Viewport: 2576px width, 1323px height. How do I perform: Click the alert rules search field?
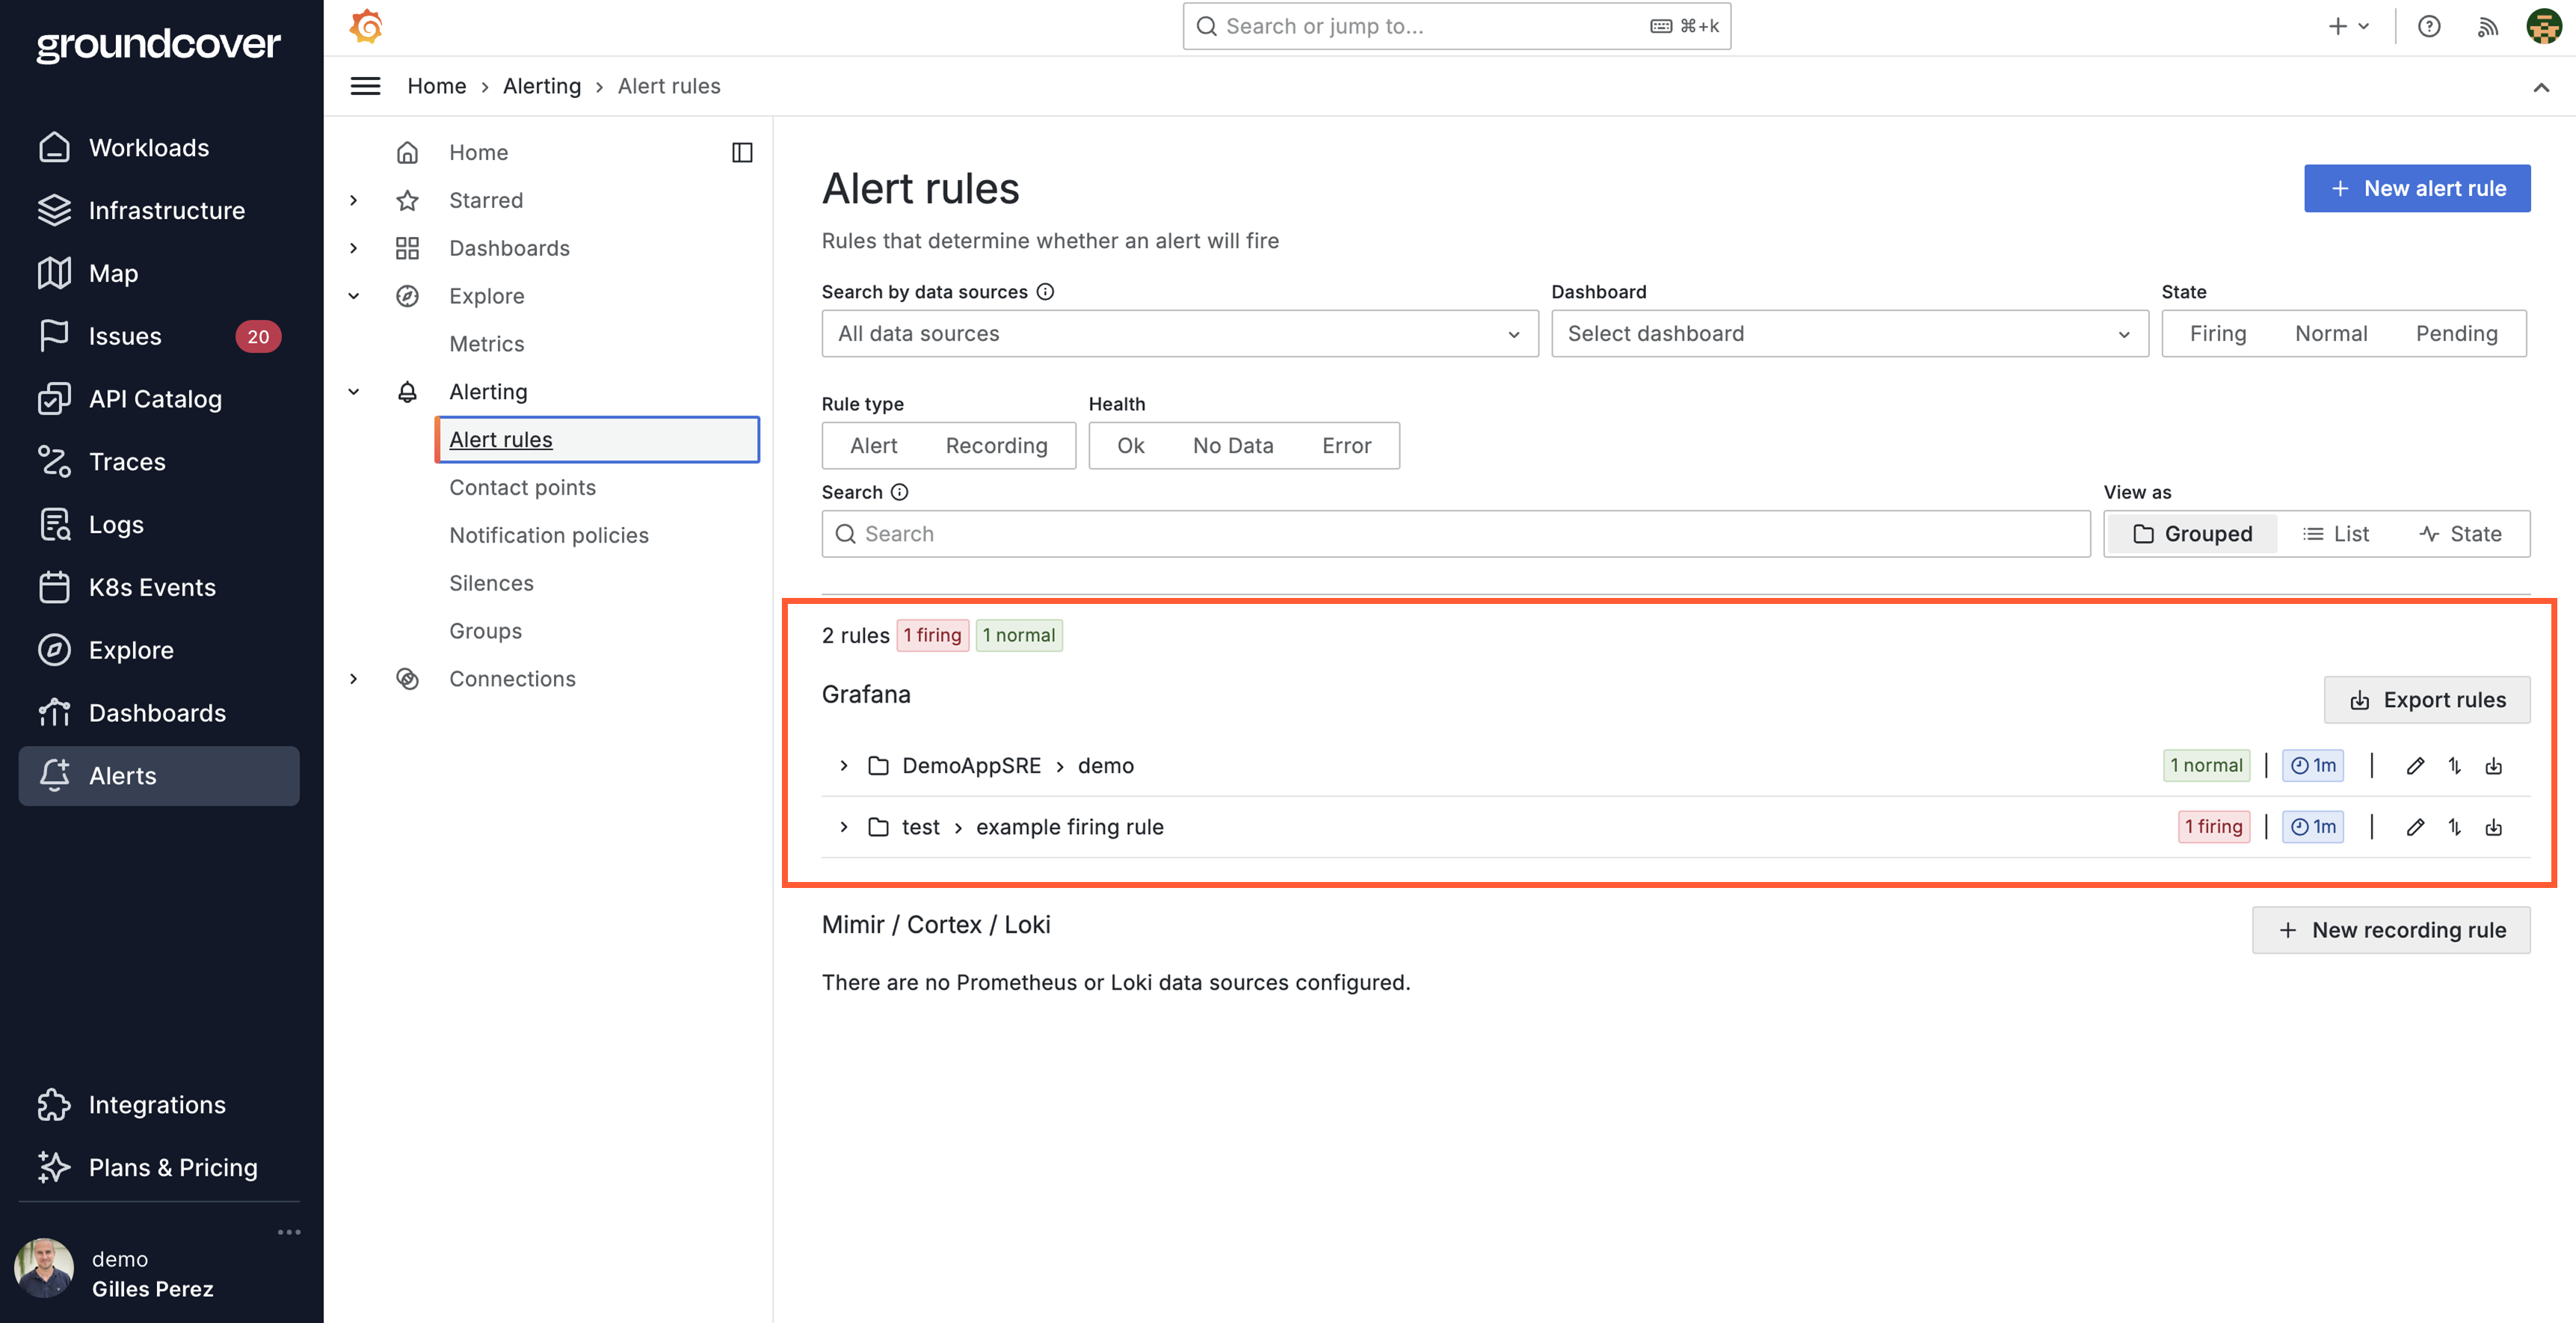coord(1455,534)
